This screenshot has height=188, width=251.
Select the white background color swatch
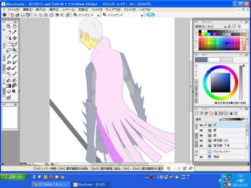point(214,60)
